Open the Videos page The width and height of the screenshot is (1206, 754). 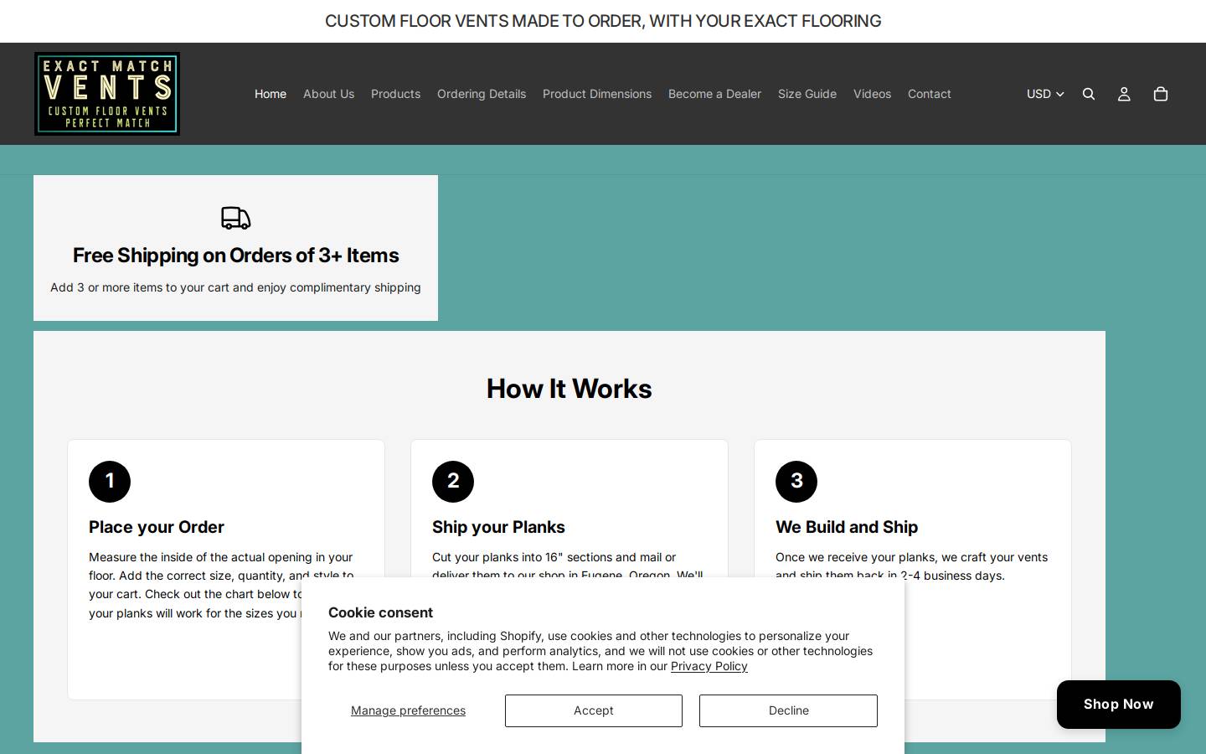(872, 94)
